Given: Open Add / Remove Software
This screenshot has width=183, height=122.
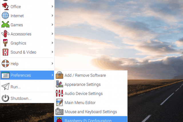Looking at the screenshot, I should pyautogui.click(x=85, y=76).
